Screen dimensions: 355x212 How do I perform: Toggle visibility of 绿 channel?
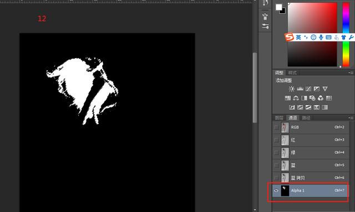tap(276, 153)
